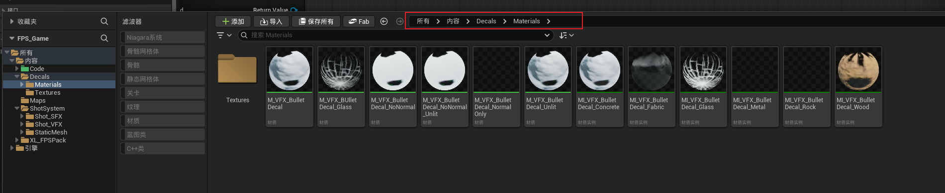Click the 所有 breadcrumb
Image resolution: width=945 pixels, height=193 pixels.
(423, 21)
